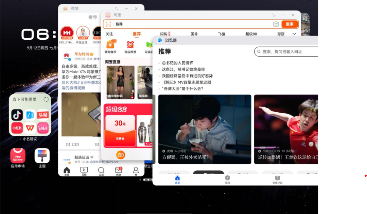
Task: Open Weibo 发现 discover search icon
Action: [x=101, y=171]
